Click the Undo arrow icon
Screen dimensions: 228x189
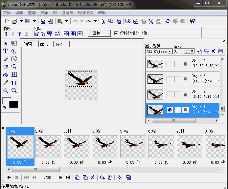pos(75,21)
